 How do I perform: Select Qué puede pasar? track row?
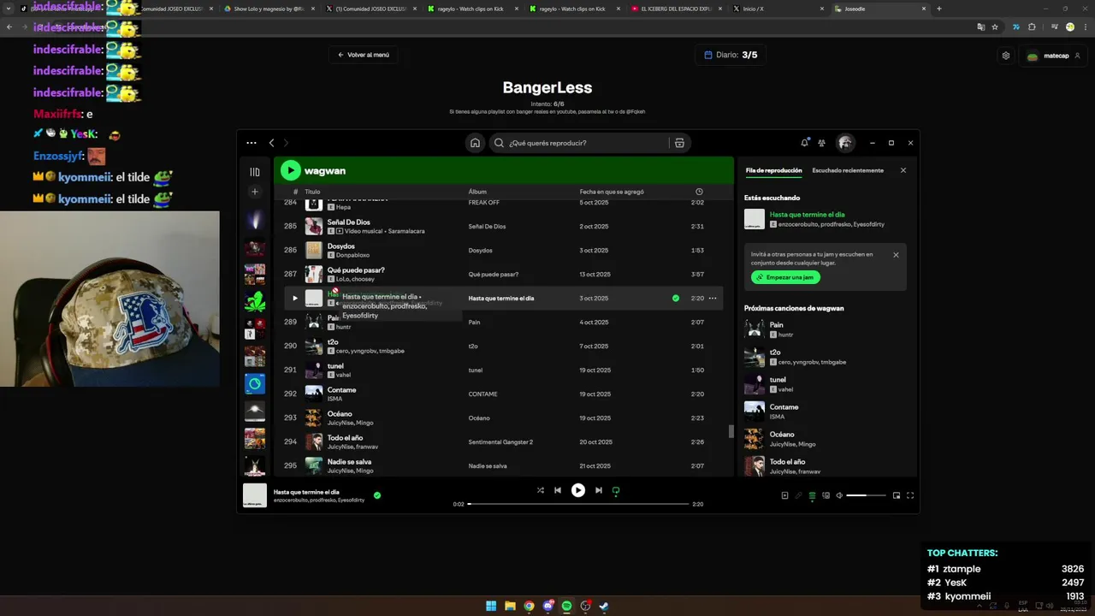click(x=503, y=275)
